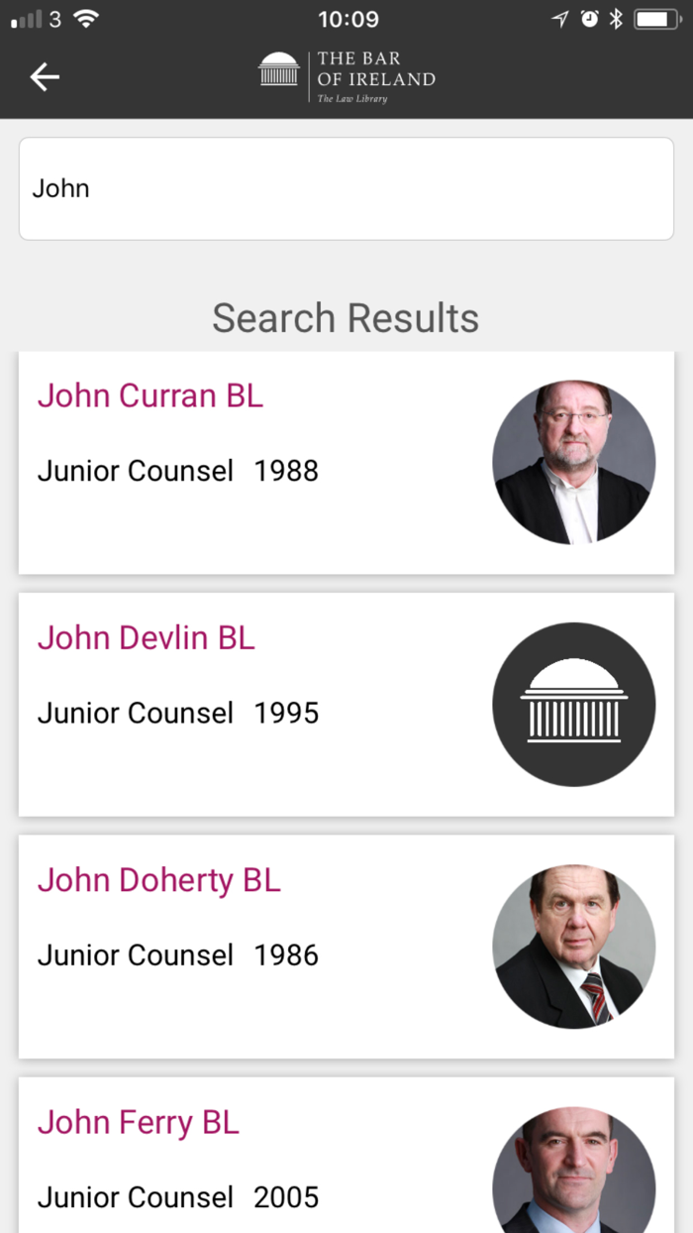Tap the Bar of Ireland logo
The image size is (693, 1233).
pos(345,76)
